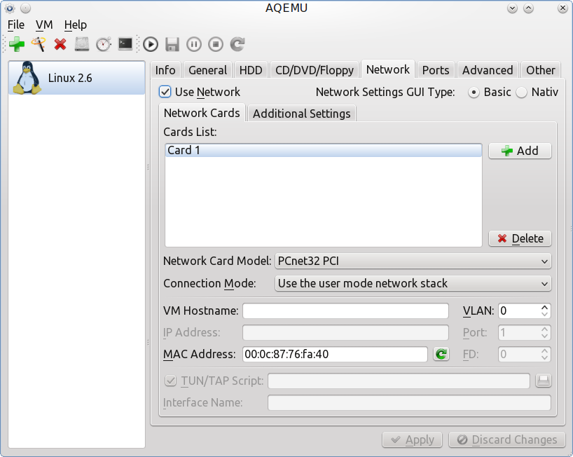Click the green plus Add VM toolbar icon
Screen dimensions: 573x457
tap(17, 45)
